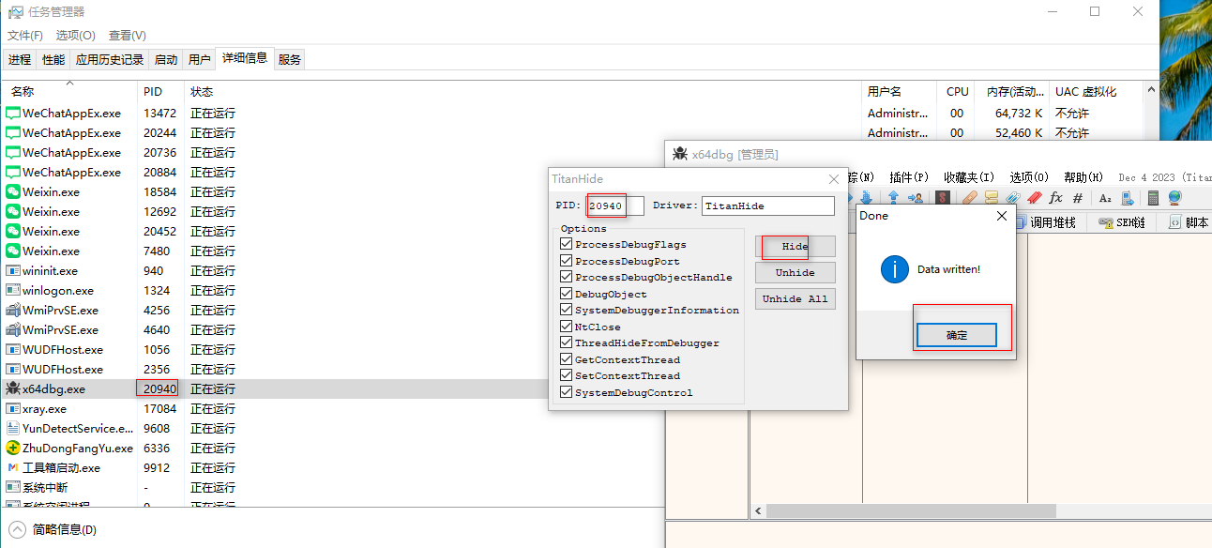This screenshot has width=1212, height=548.
Task: Toggle the ThreadHideFromDebugger checkbox
Action: coord(566,342)
